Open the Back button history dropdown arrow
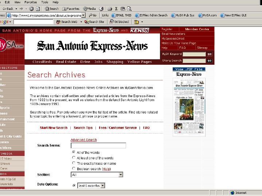 tap(16, 9)
